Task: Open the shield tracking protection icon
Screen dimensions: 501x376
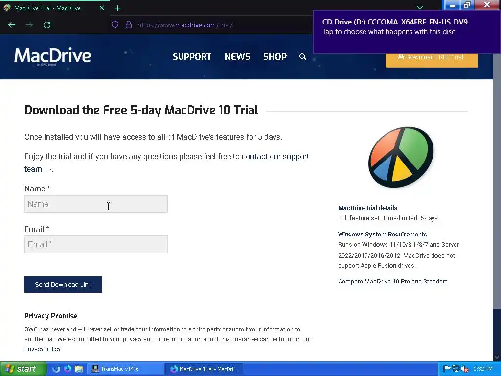Action: [115, 24]
